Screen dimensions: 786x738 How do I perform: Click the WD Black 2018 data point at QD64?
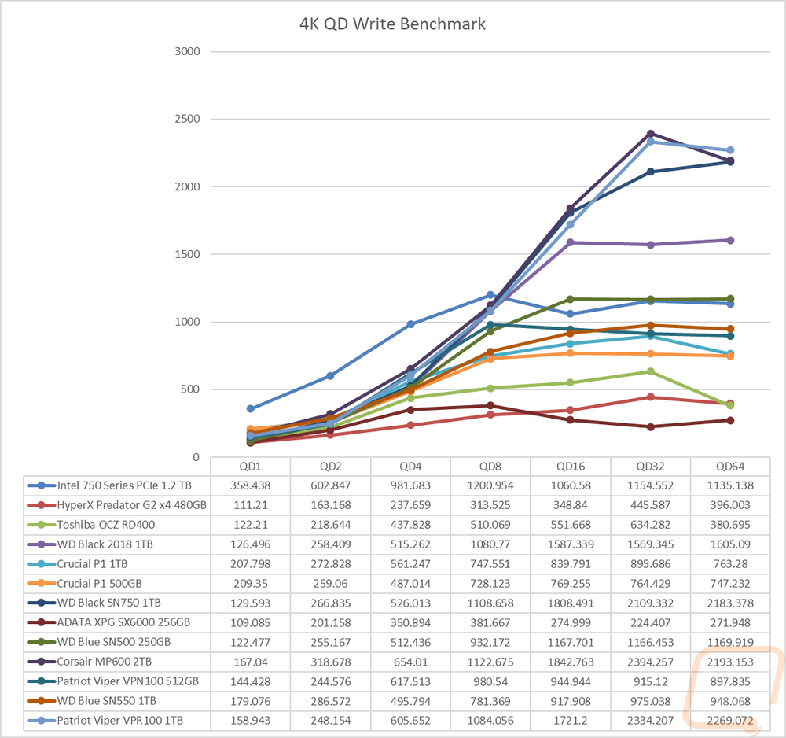(730, 240)
